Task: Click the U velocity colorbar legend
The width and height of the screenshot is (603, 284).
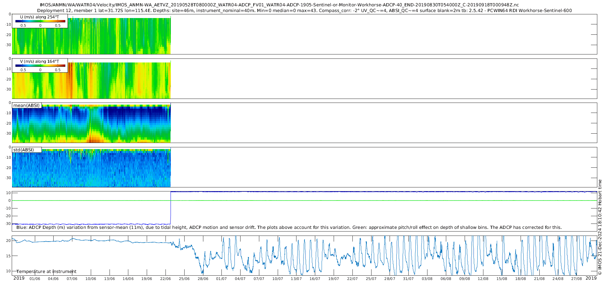Action: tap(40, 21)
